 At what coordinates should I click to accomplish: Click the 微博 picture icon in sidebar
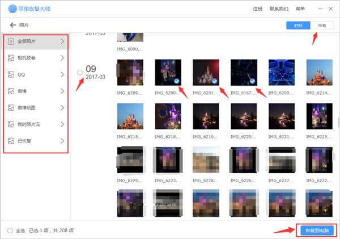tap(11, 91)
